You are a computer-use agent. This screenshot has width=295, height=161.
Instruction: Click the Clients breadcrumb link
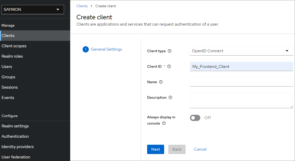click(x=82, y=6)
